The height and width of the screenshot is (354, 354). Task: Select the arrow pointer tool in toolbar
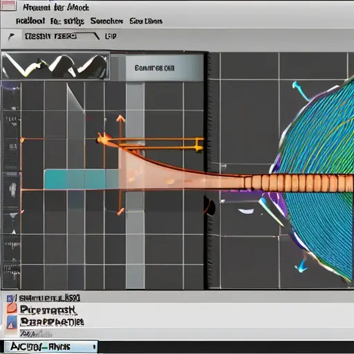(11, 37)
